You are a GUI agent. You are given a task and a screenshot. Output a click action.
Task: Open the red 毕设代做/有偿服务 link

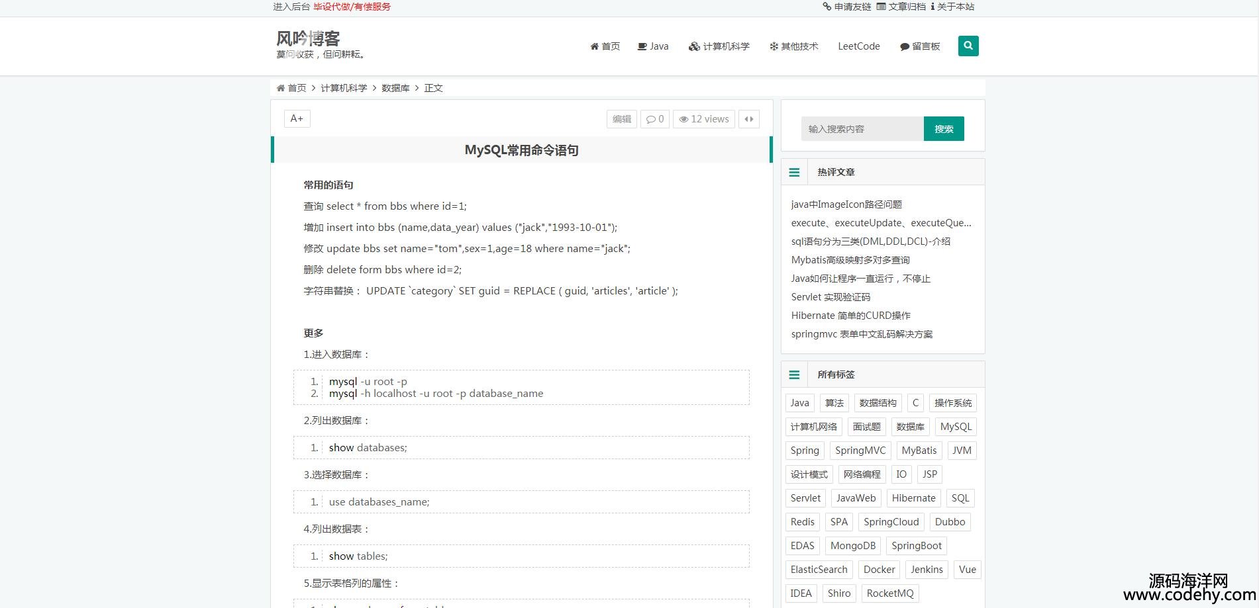[x=352, y=7]
